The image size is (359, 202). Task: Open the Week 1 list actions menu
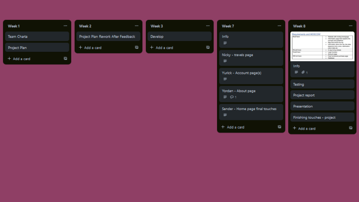(x=65, y=26)
